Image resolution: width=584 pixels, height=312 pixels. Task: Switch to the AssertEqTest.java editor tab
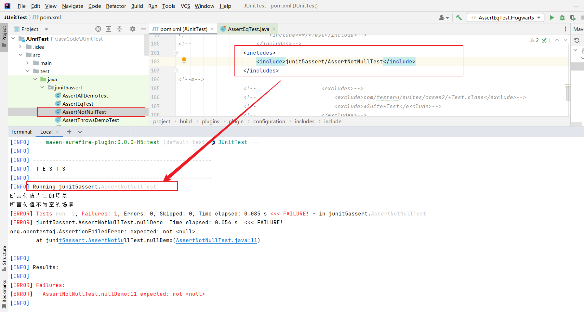tap(248, 29)
